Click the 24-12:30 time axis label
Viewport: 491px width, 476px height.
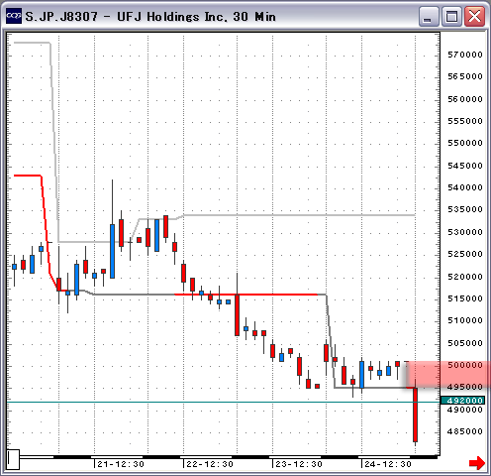pyautogui.click(x=388, y=464)
